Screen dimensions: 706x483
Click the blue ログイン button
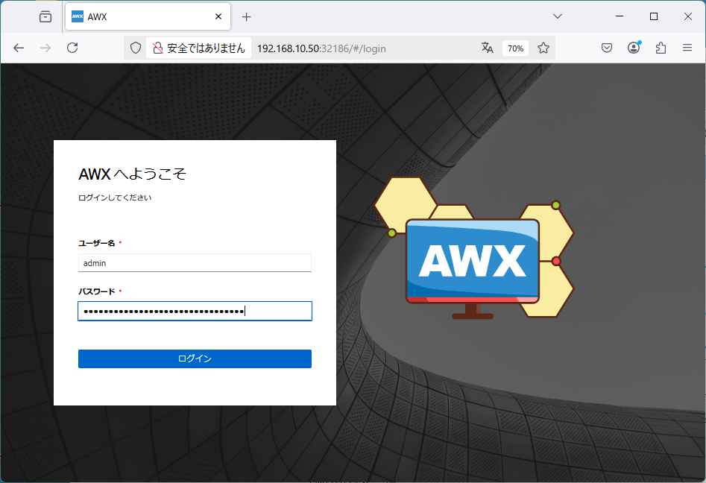[x=195, y=359]
